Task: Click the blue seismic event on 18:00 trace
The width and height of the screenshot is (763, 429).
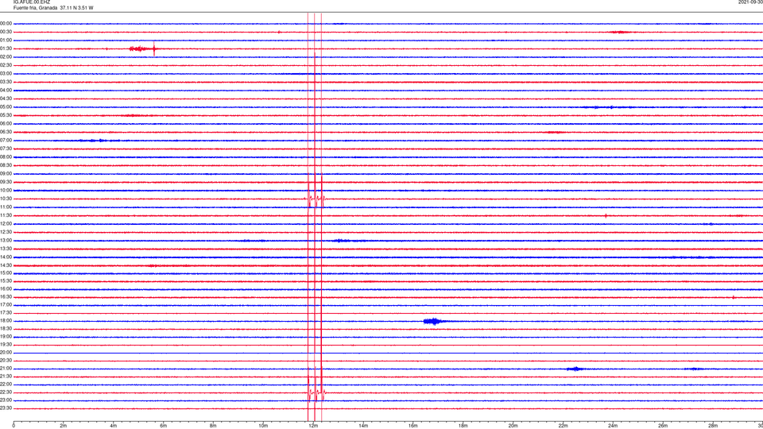Action: (432, 321)
